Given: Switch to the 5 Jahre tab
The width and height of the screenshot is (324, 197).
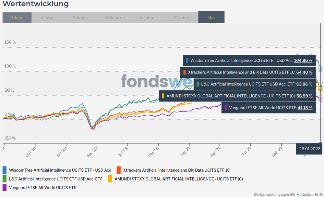Looking at the screenshot, I should [80, 18].
